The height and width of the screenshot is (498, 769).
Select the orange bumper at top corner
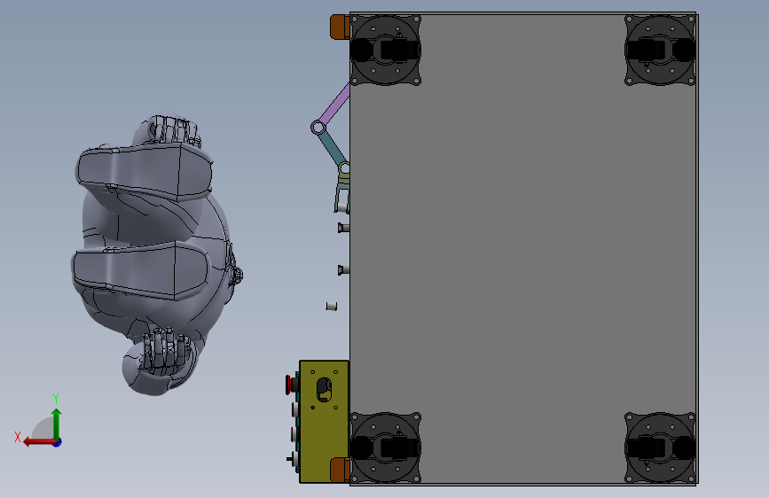coord(340,27)
